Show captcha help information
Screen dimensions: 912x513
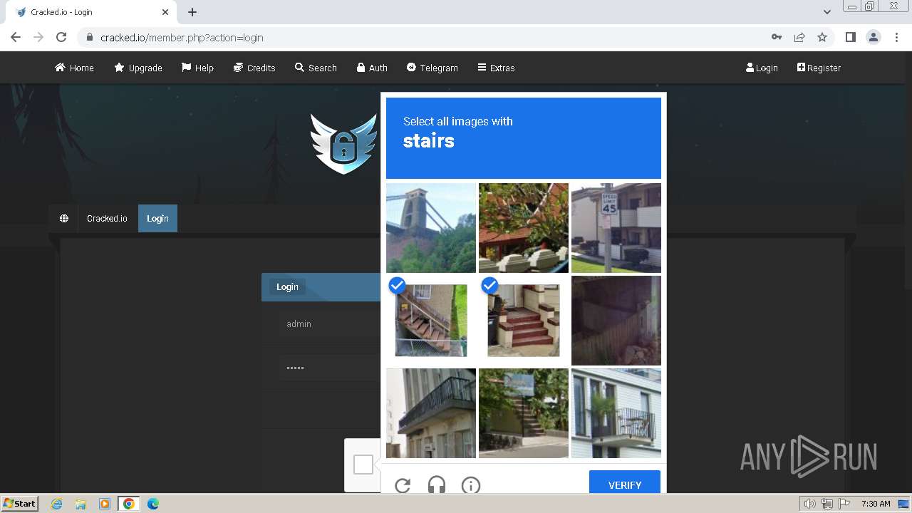[471, 485]
